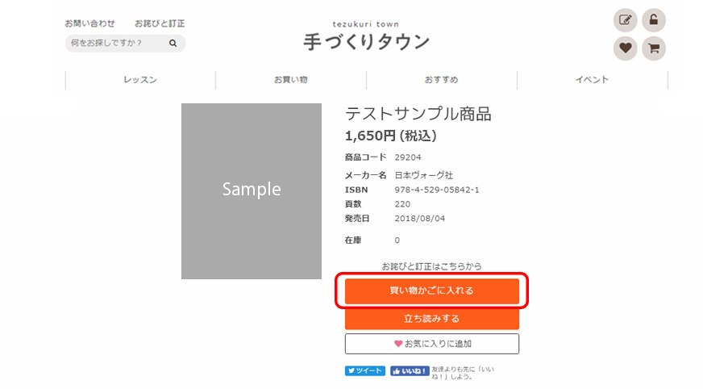This screenshot has width=703, height=389.
Task: Open the shopping cart icon
Action: [654, 48]
